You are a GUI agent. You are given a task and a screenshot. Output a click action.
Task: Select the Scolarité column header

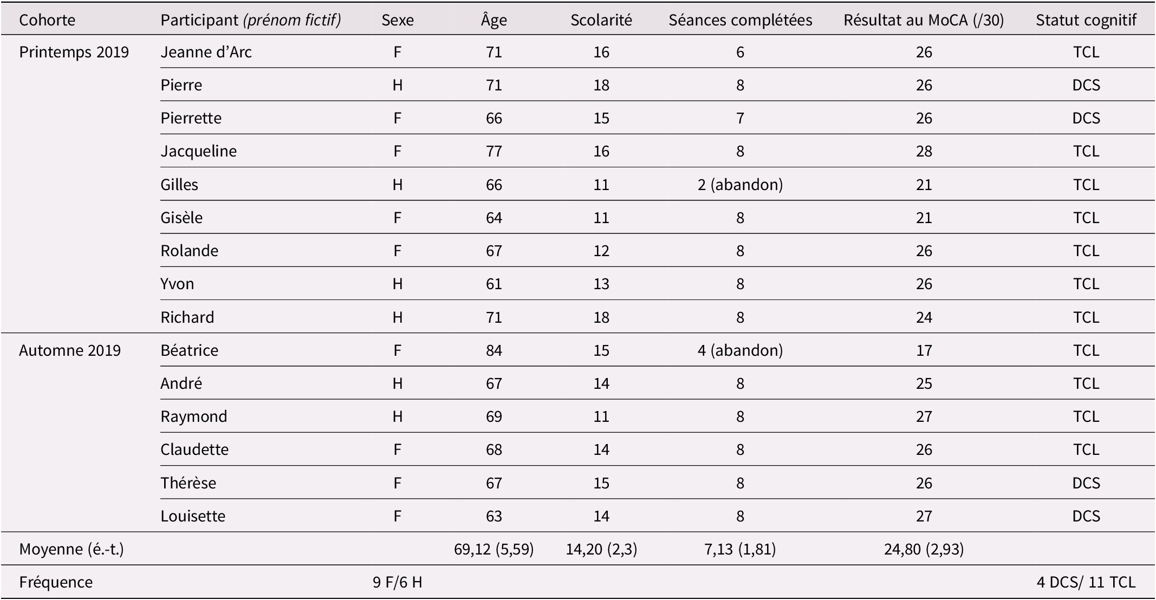point(601,20)
